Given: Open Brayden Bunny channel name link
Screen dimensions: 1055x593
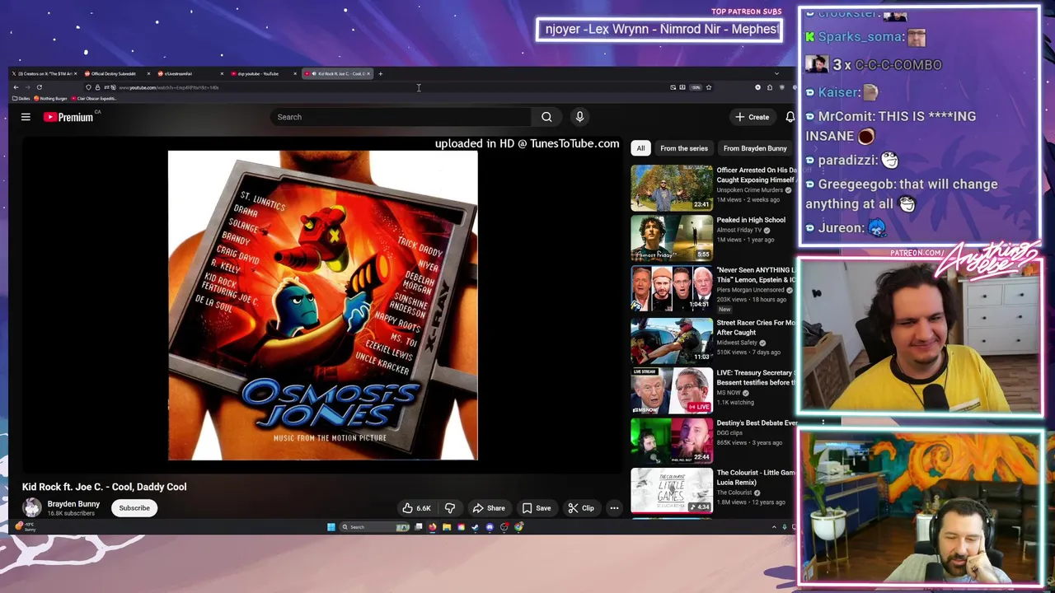Looking at the screenshot, I should [73, 504].
